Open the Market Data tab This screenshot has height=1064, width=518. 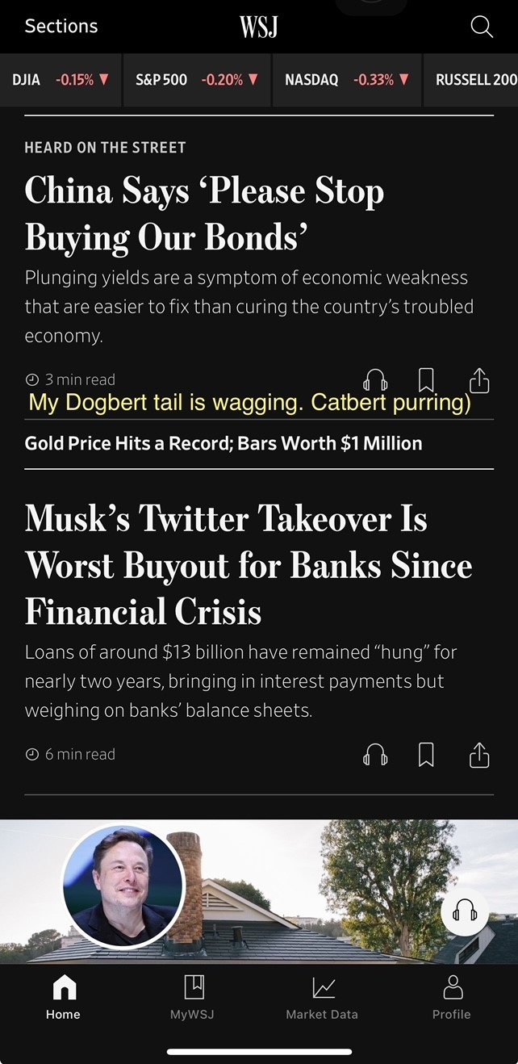[322, 997]
